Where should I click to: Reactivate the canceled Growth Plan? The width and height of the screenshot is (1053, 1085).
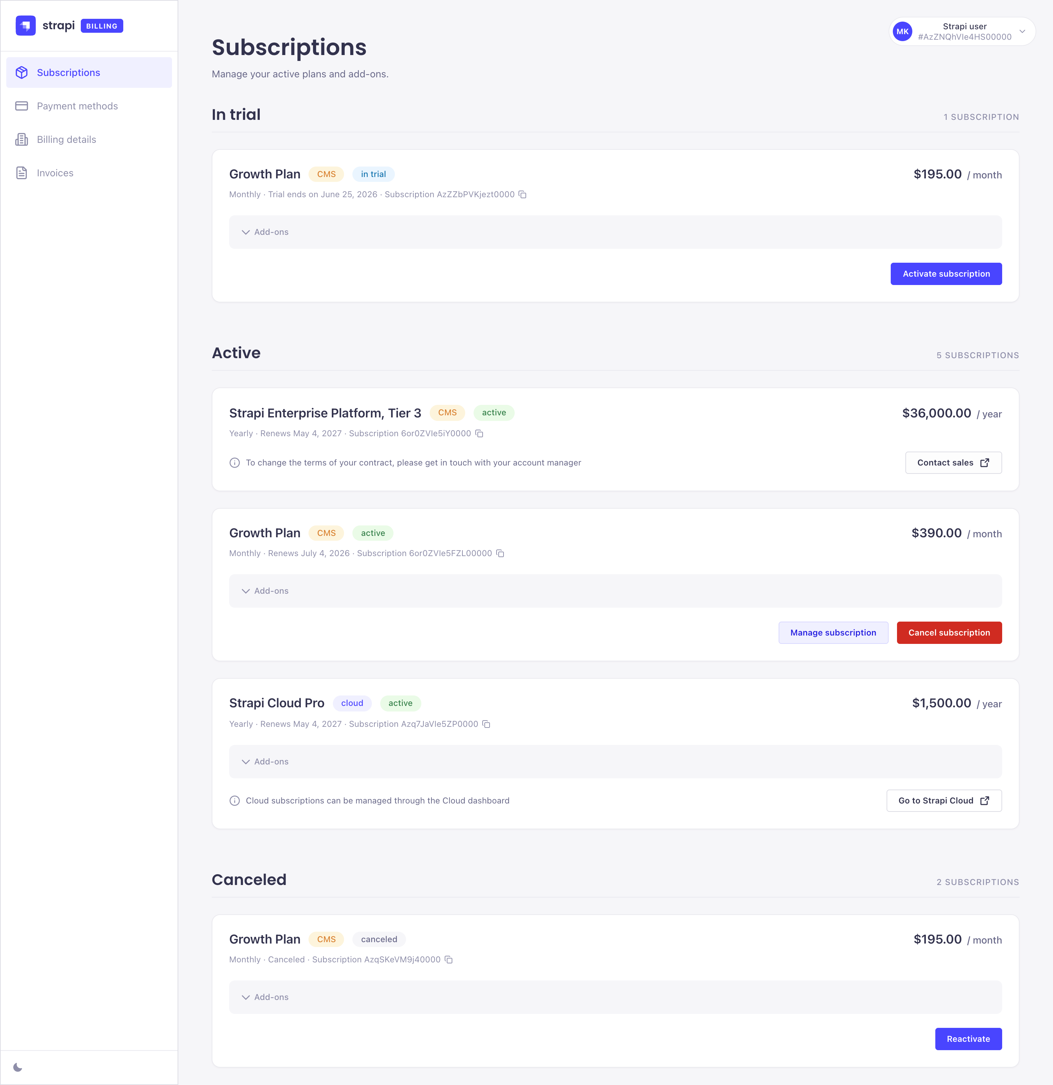tap(968, 1039)
